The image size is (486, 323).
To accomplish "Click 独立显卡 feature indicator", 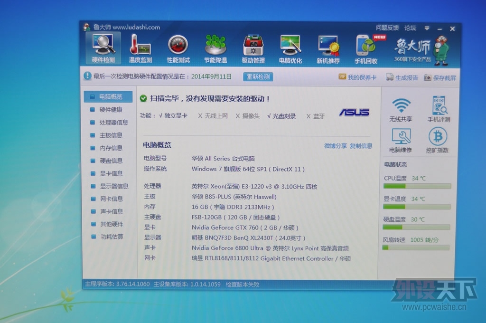I will coord(173,116).
